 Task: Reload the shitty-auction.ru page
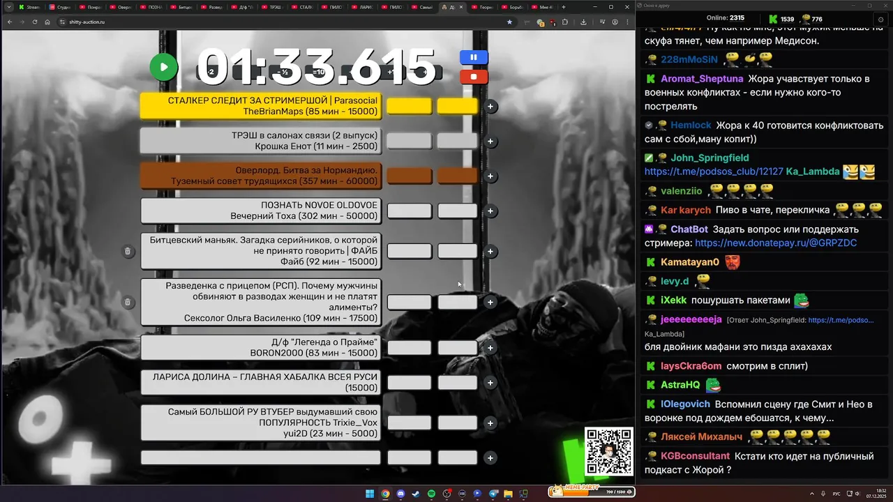click(x=35, y=22)
